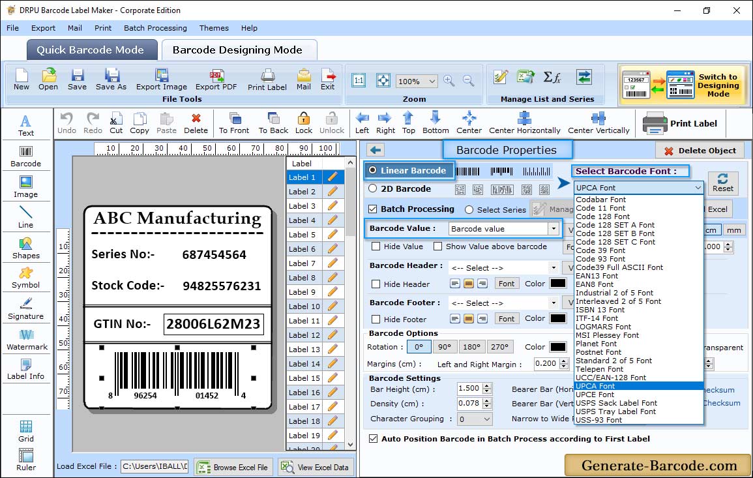Select the Select Series radio button

pyautogui.click(x=469, y=210)
